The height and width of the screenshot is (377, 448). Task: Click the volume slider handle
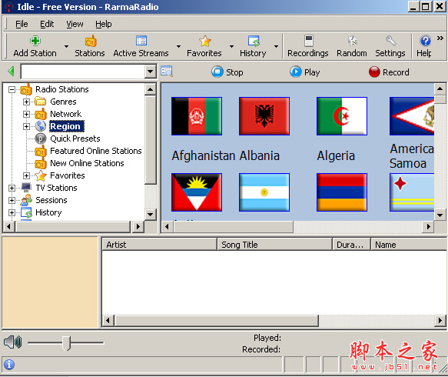pos(67,342)
